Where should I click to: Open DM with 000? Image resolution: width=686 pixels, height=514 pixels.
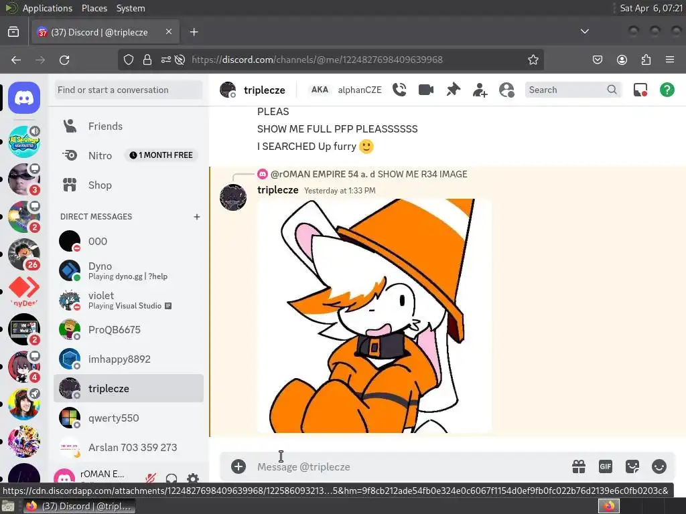pyautogui.click(x=129, y=241)
